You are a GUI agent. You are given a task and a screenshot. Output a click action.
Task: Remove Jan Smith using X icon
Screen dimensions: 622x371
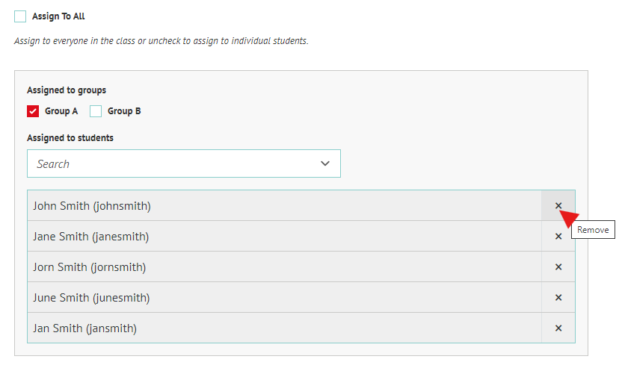[x=558, y=328]
